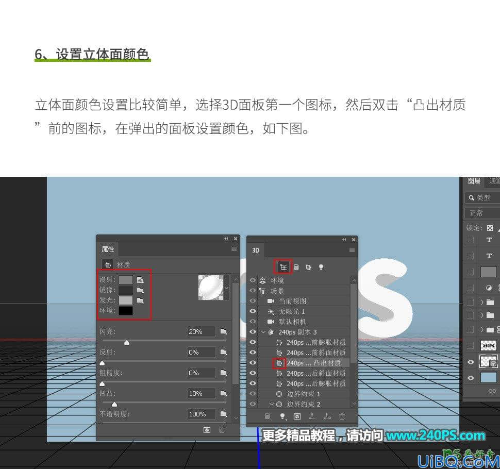Click add mesh icon at 3D panel bottom
This screenshot has height=469, width=500.
pos(268,416)
